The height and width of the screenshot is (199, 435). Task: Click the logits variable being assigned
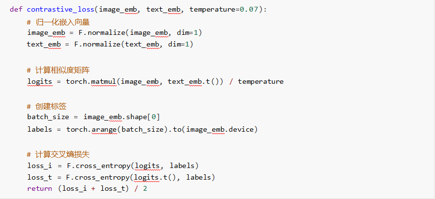coord(40,81)
